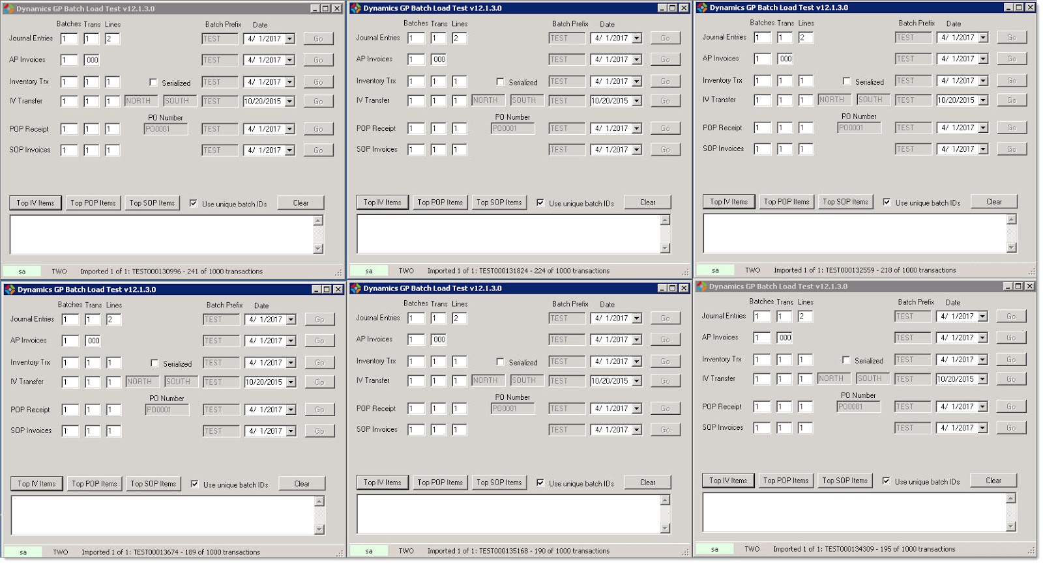Viewport: 1043px width, 564px height.
Task: Open IV Transfer date dropdown in 190-transactions window
Action: pyautogui.click(x=637, y=381)
